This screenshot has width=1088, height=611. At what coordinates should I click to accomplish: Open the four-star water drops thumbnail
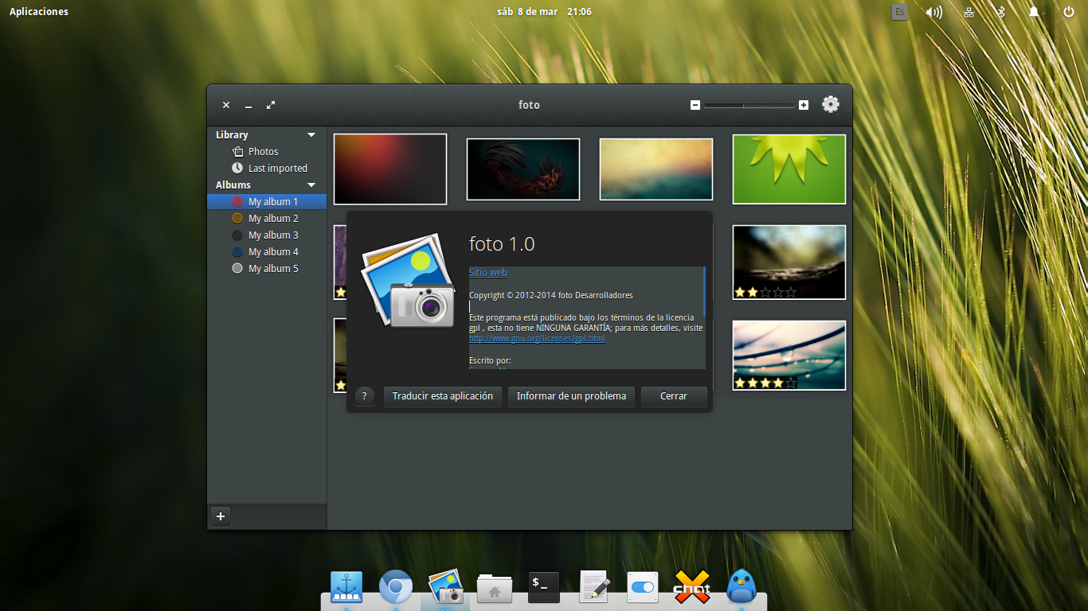coord(789,355)
